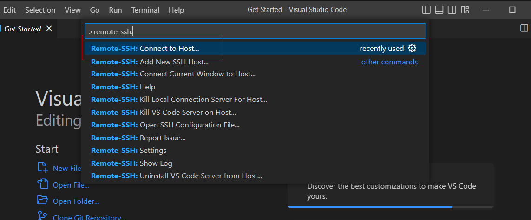Select Remote-SSH: Uninstall VS Code Server from Host
Viewport: 531px width, 220px height.
255,176
